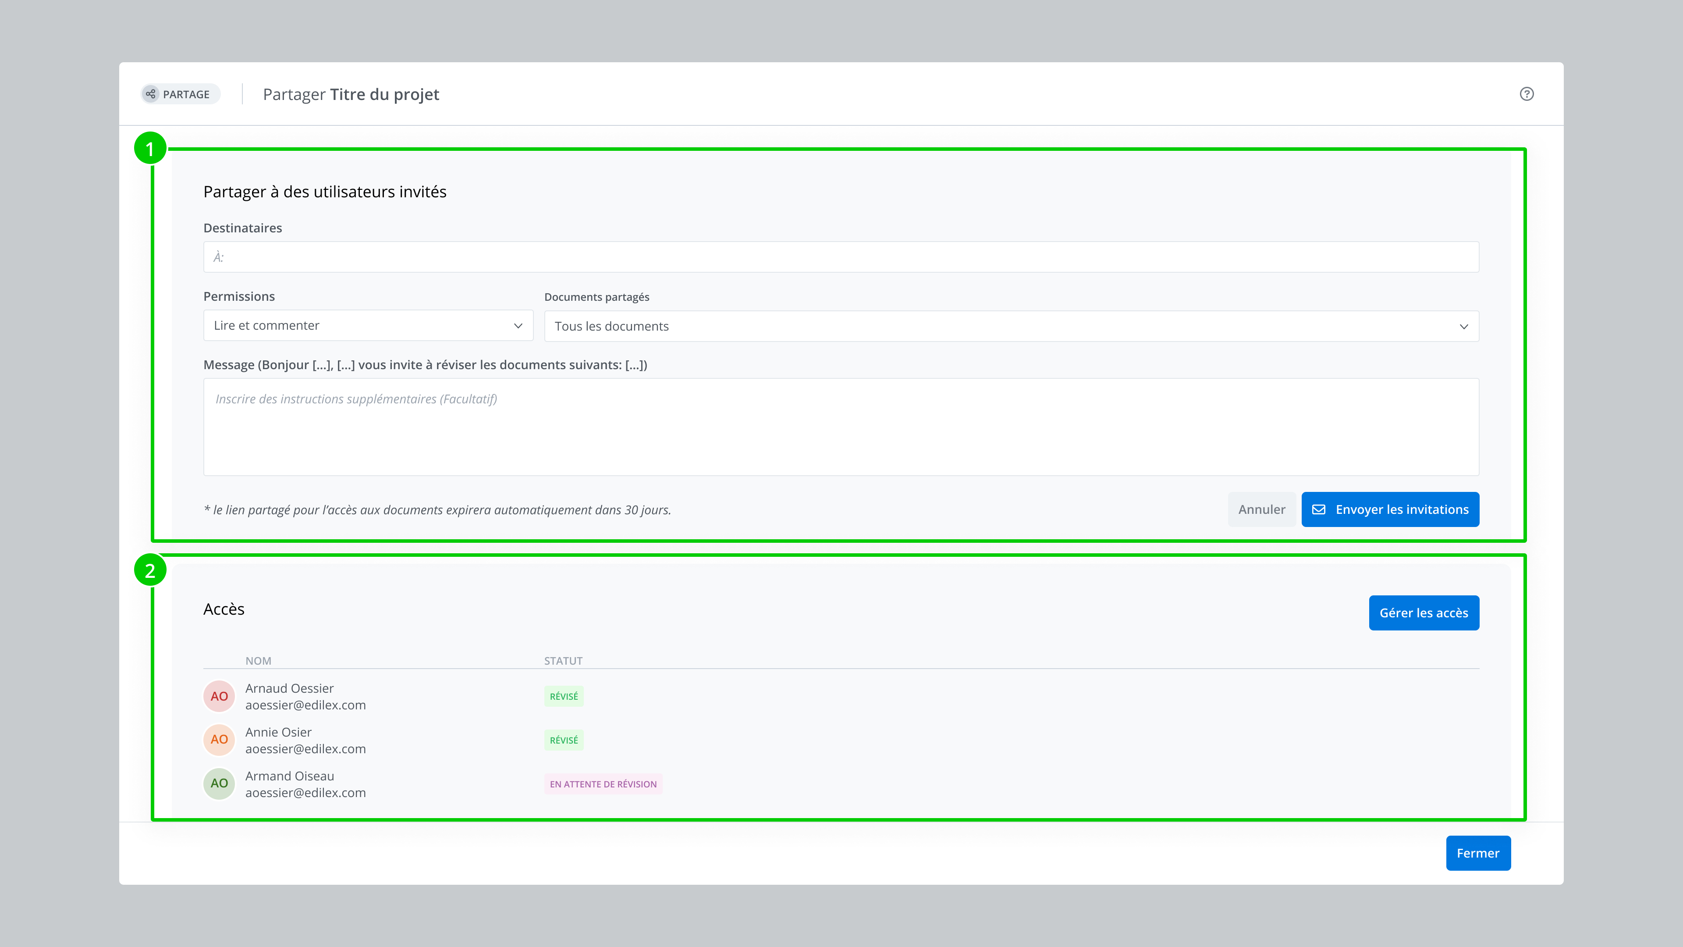The image size is (1683, 947).
Task: Click Arnaud Oessier's red AO avatar
Action: point(219,696)
